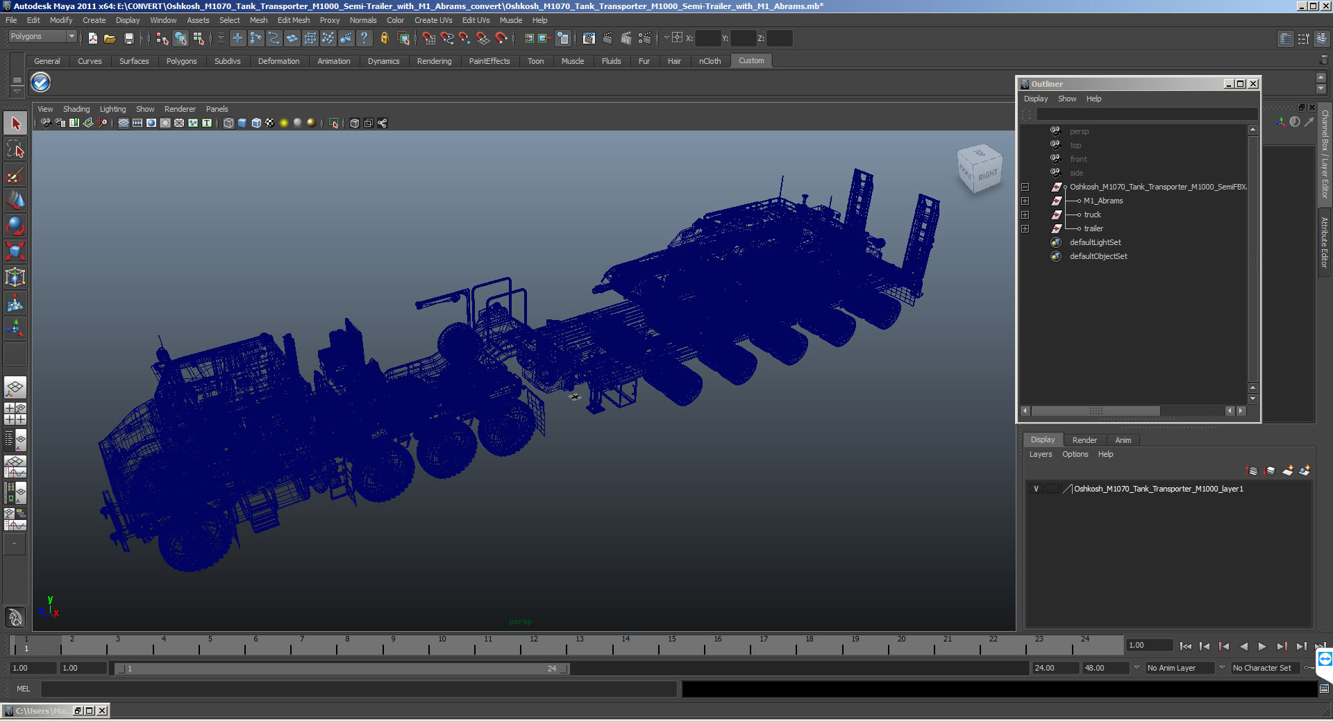Save the scene with the disk icon
This screenshot has height=722, width=1333.
128,38
